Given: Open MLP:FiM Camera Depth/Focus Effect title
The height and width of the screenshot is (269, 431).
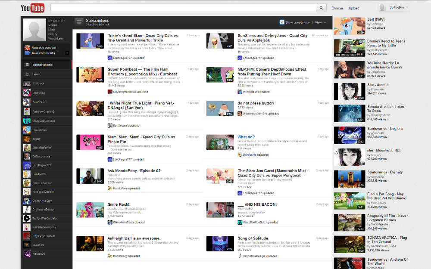Looking at the screenshot, I should click(x=272, y=71).
